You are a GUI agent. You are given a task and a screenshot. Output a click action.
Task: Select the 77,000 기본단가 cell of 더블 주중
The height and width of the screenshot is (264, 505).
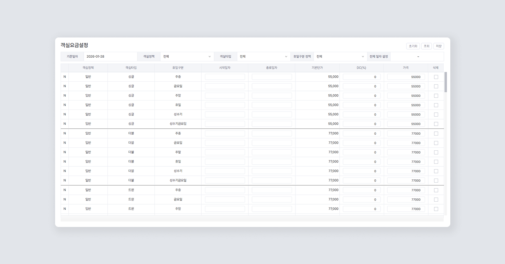317,133
